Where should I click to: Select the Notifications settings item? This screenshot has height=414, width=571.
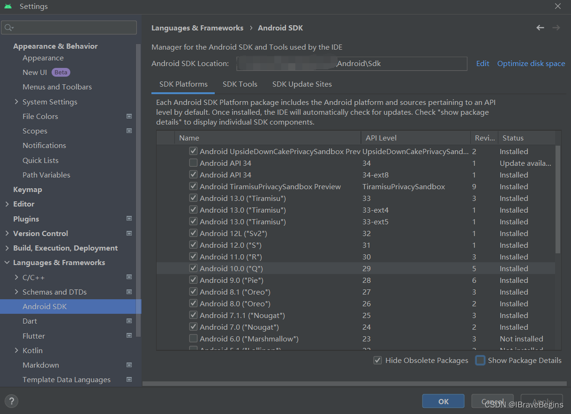click(x=44, y=145)
